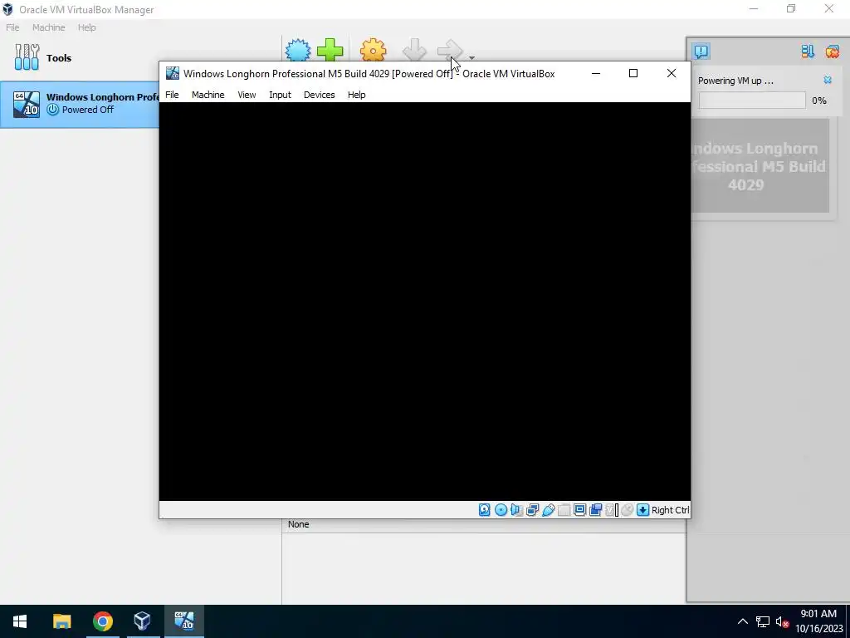The width and height of the screenshot is (850, 638).
Task: Click the display settings indicator
Action: pyautogui.click(x=579, y=510)
